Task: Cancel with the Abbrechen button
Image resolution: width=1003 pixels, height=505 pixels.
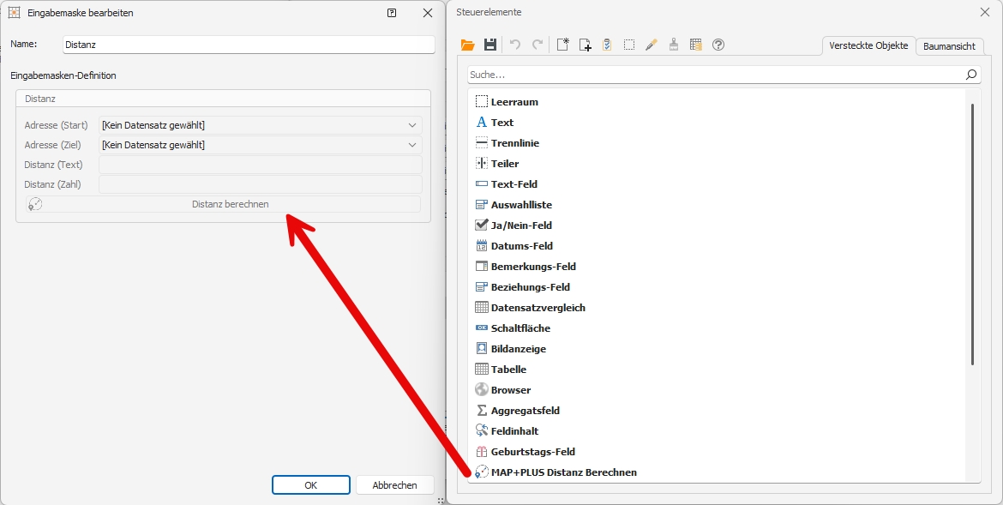Action: coord(394,485)
